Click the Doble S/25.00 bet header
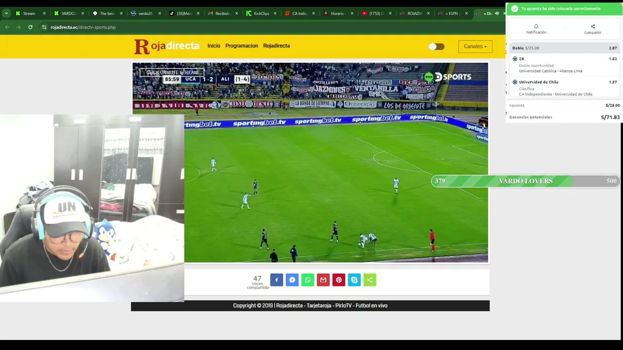Screen dimensions: 623x350 tap(564, 48)
